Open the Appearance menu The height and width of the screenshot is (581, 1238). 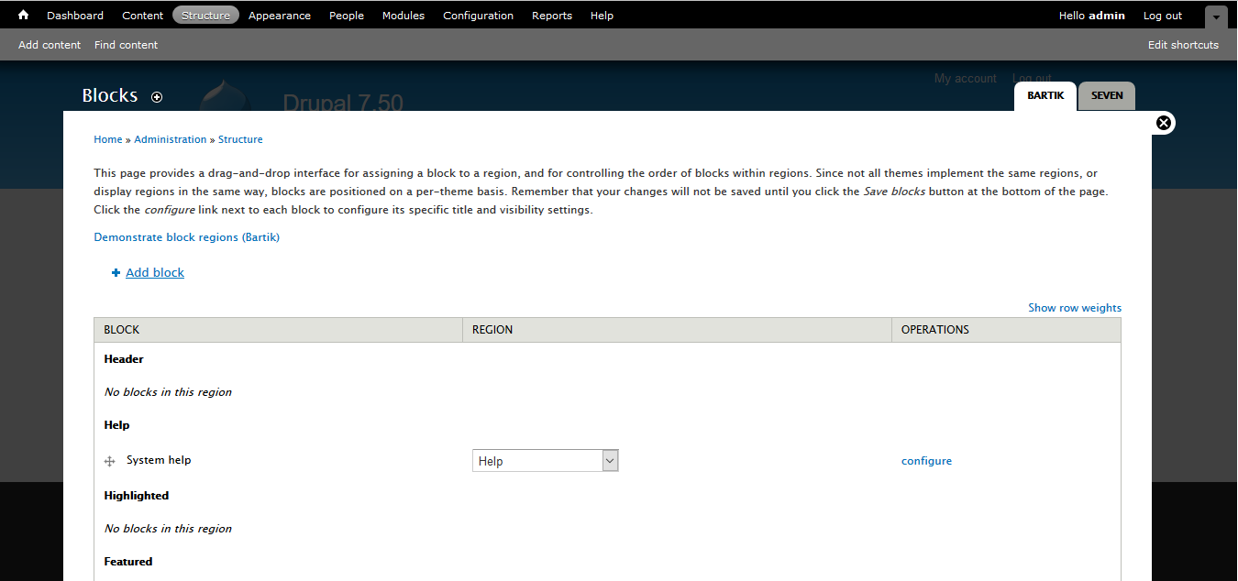point(280,16)
